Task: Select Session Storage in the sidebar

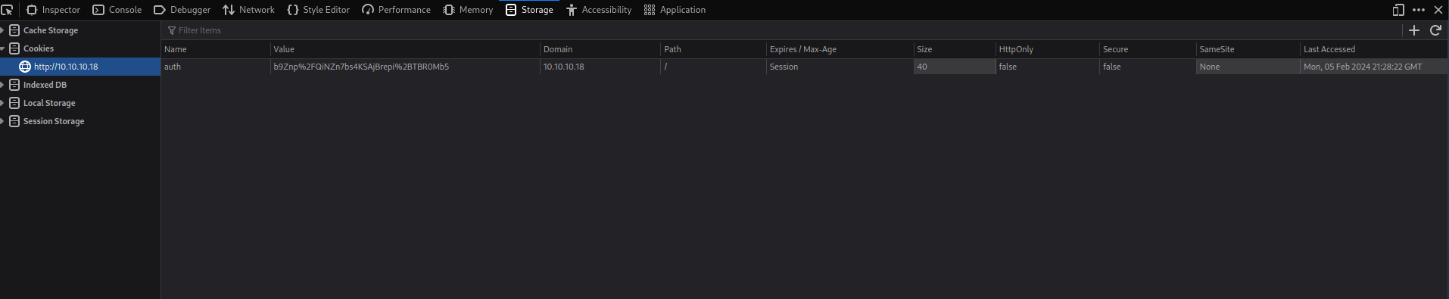Action: (x=54, y=121)
